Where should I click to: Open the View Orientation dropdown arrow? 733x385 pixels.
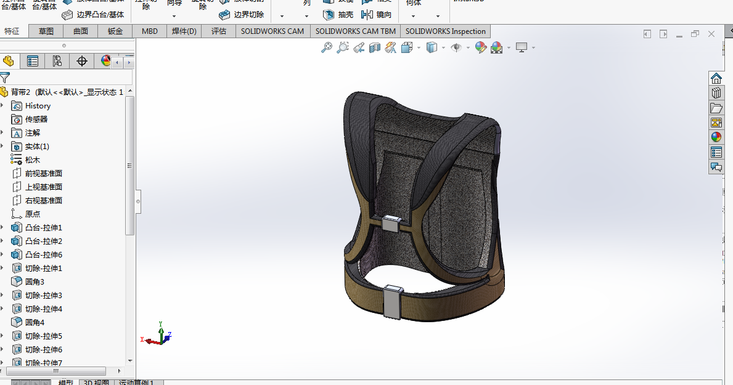pos(419,47)
